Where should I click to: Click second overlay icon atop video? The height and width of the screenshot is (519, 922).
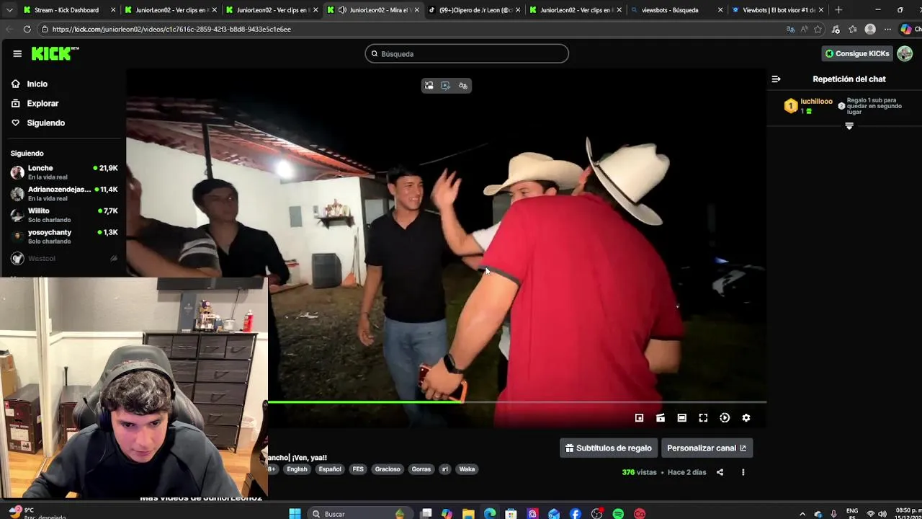click(446, 86)
